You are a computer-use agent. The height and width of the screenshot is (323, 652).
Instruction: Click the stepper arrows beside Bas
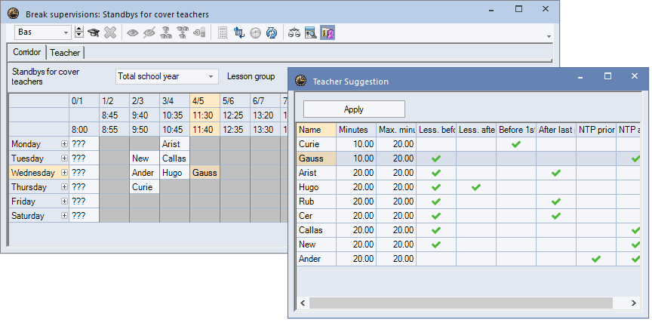[x=79, y=32]
